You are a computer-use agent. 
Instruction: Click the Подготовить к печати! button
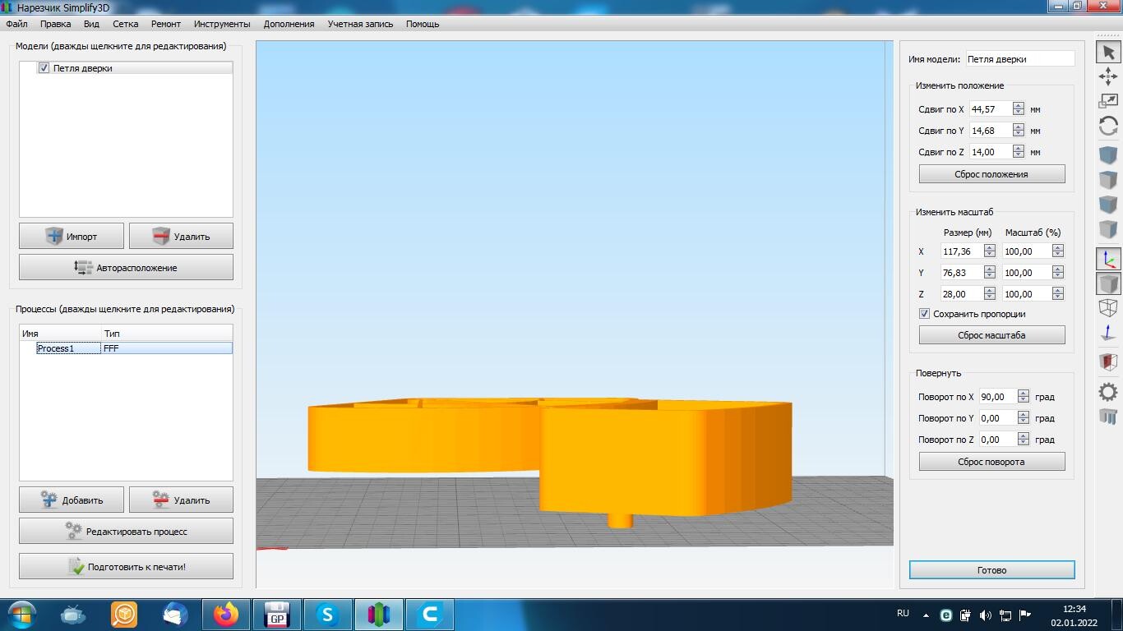coord(126,567)
